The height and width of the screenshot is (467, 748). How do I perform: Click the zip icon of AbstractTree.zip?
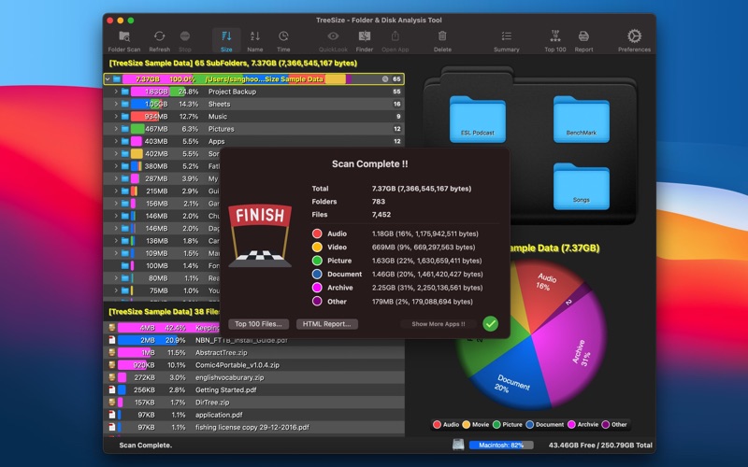point(111,353)
